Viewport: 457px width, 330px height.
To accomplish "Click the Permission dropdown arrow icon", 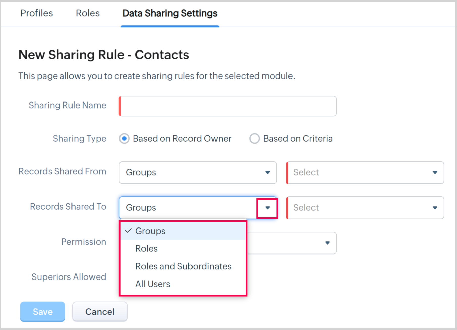I will (x=327, y=243).
